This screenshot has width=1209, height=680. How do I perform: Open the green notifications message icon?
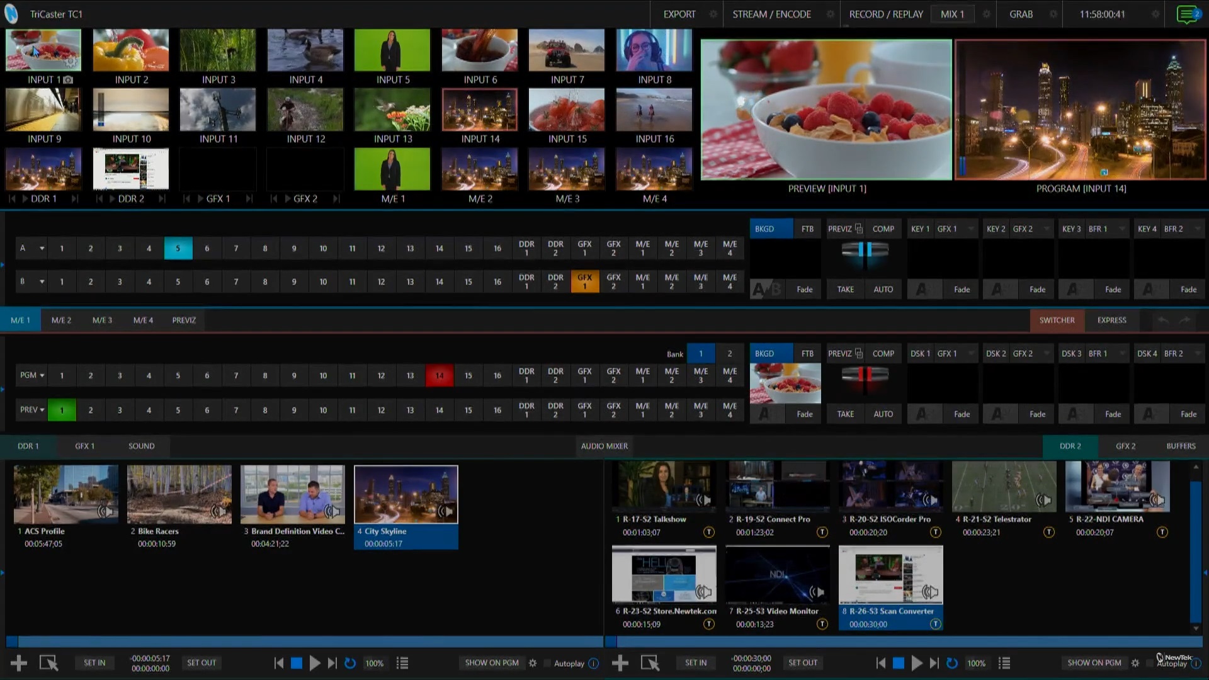(x=1188, y=14)
